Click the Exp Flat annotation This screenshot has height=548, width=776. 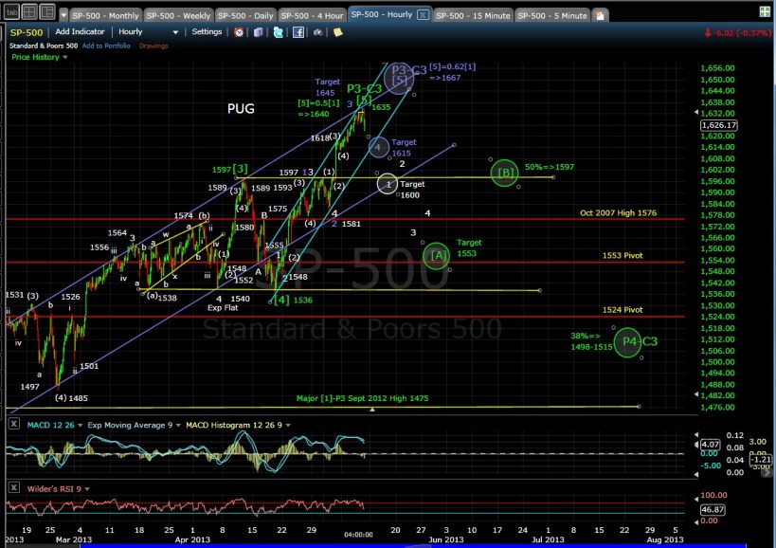pyautogui.click(x=223, y=308)
